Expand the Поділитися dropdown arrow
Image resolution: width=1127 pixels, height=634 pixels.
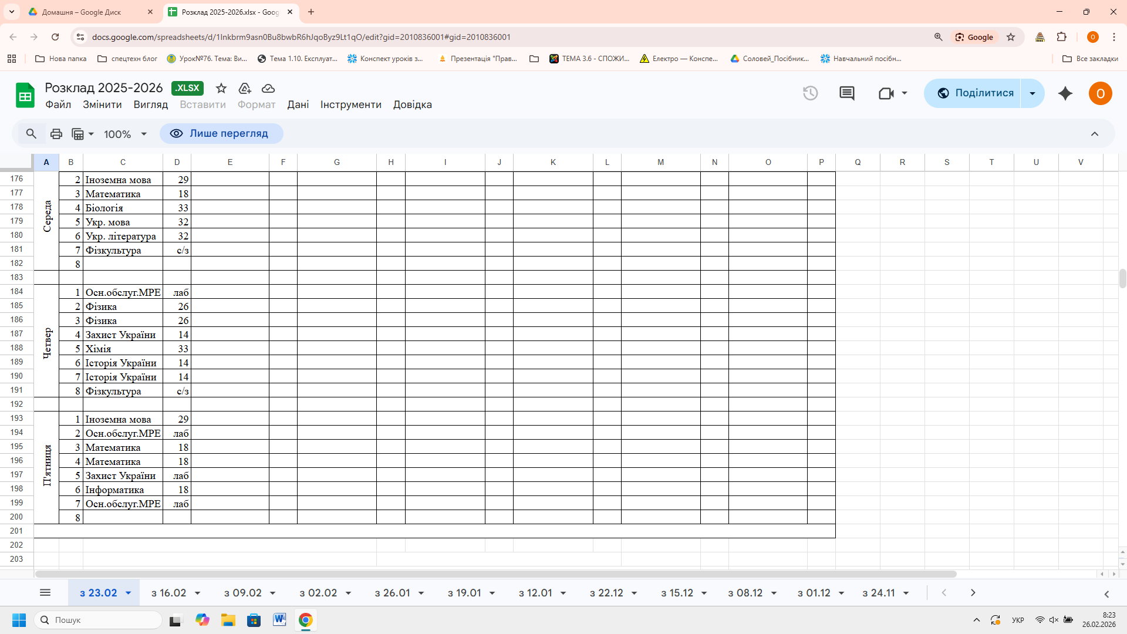pyautogui.click(x=1032, y=93)
